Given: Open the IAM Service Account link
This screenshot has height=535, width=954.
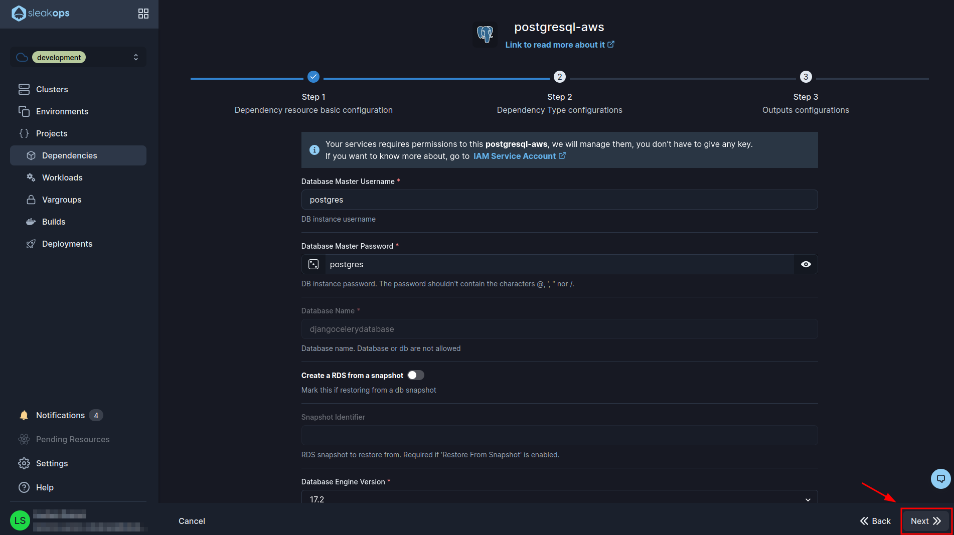Looking at the screenshot, I should [520, 156].
